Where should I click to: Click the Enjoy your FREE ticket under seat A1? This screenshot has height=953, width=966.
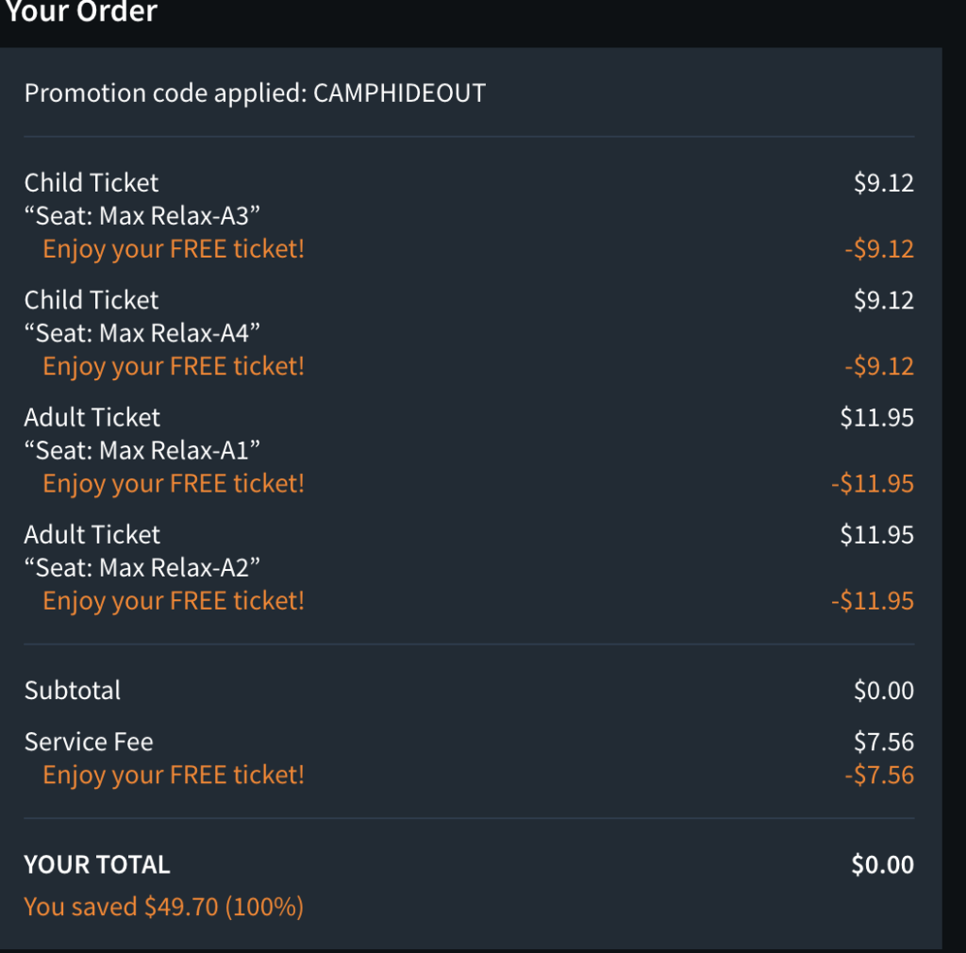tap(174, 484)
